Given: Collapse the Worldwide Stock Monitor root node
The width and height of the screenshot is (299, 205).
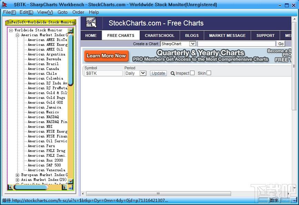Looking at the screenshot, I should 11,30.
